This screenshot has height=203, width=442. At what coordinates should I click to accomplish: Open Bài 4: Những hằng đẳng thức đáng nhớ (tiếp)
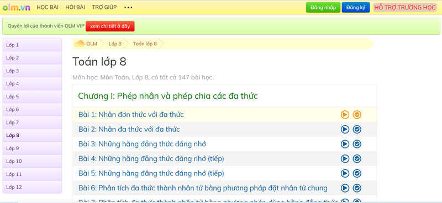151,159
